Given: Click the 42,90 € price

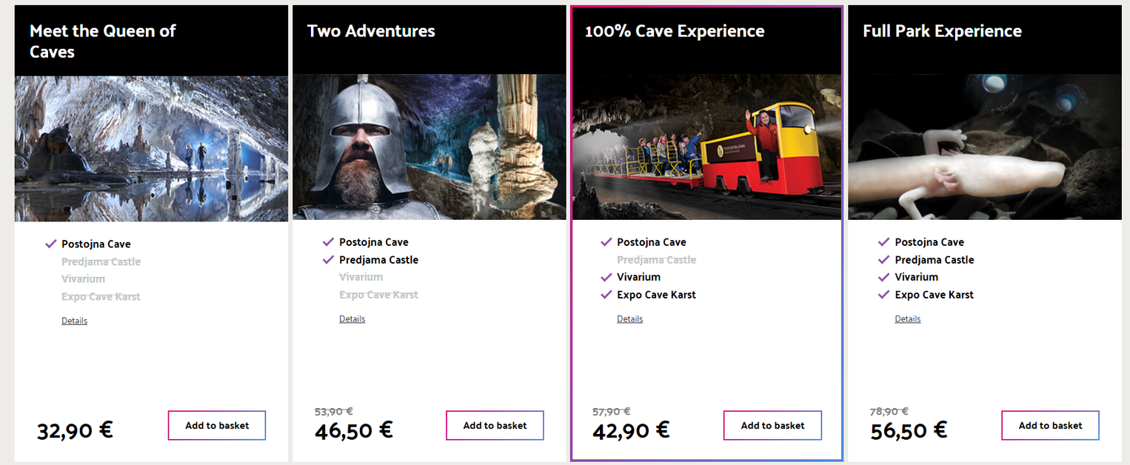Looking at the screenshot, I should coord(631,430).
